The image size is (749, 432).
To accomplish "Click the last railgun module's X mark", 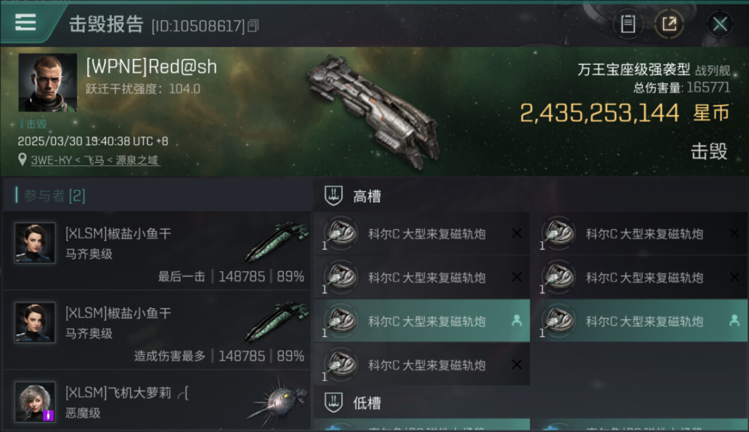I will tap(517, 365).
